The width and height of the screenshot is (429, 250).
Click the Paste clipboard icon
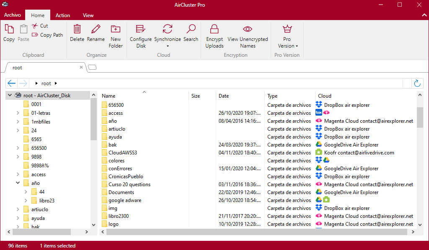tap(23, 29)
